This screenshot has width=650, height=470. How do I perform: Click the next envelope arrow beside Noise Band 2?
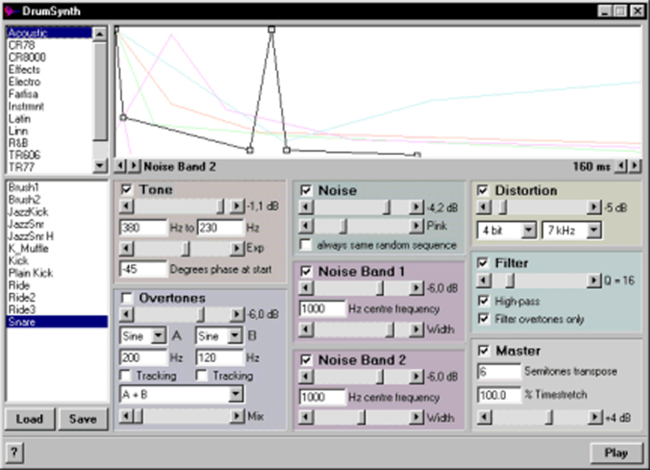[x=133, y=166]
